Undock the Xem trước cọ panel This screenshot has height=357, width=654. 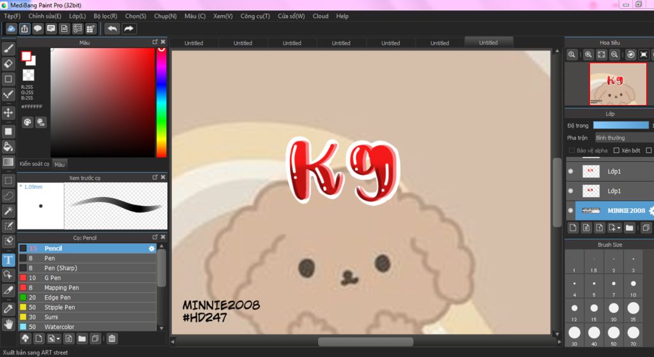click(x=155, y=177)
